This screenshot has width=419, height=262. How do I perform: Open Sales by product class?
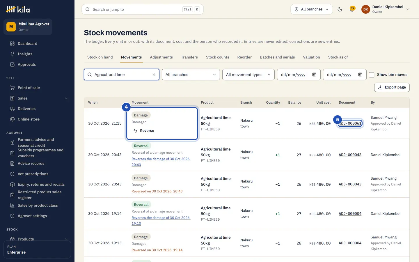coord(37,206)
